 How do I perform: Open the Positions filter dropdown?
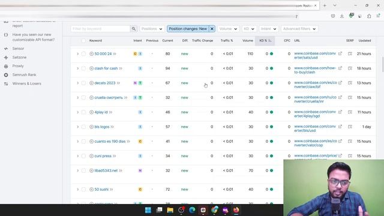[x=152, y=29]
